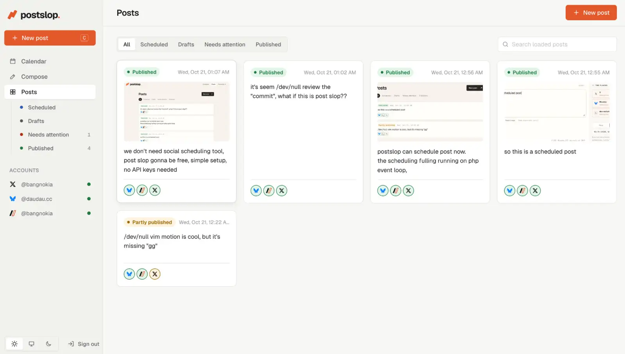Sign out of the account
Screen dimensions: 625x354
click(x=84, y=344)
